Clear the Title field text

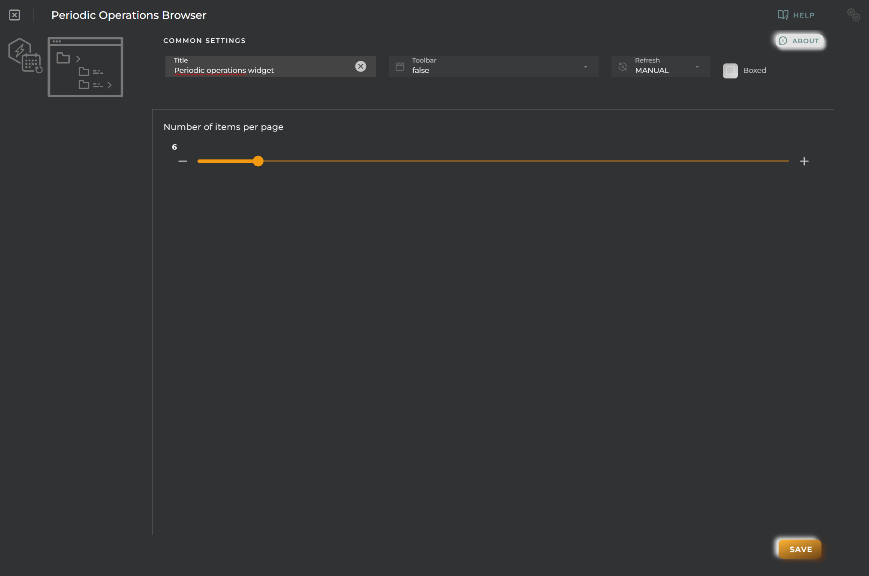(360, 66)
